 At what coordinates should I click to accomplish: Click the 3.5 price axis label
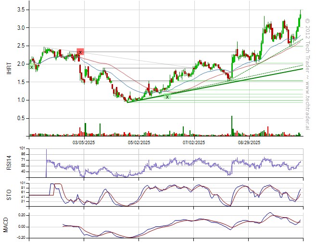tap(21, 10)
